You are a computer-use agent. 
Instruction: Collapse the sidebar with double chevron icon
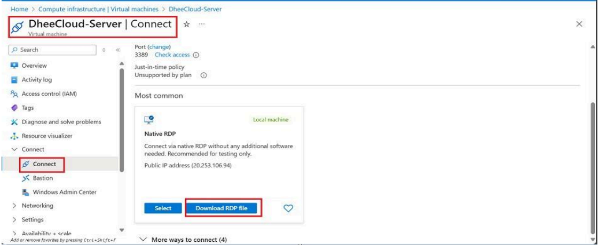[x=113, y=50]
